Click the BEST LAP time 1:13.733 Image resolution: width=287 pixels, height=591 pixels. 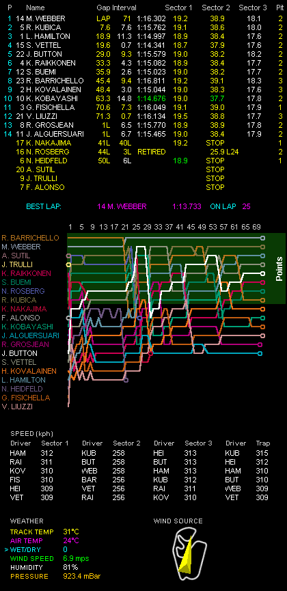187,206
